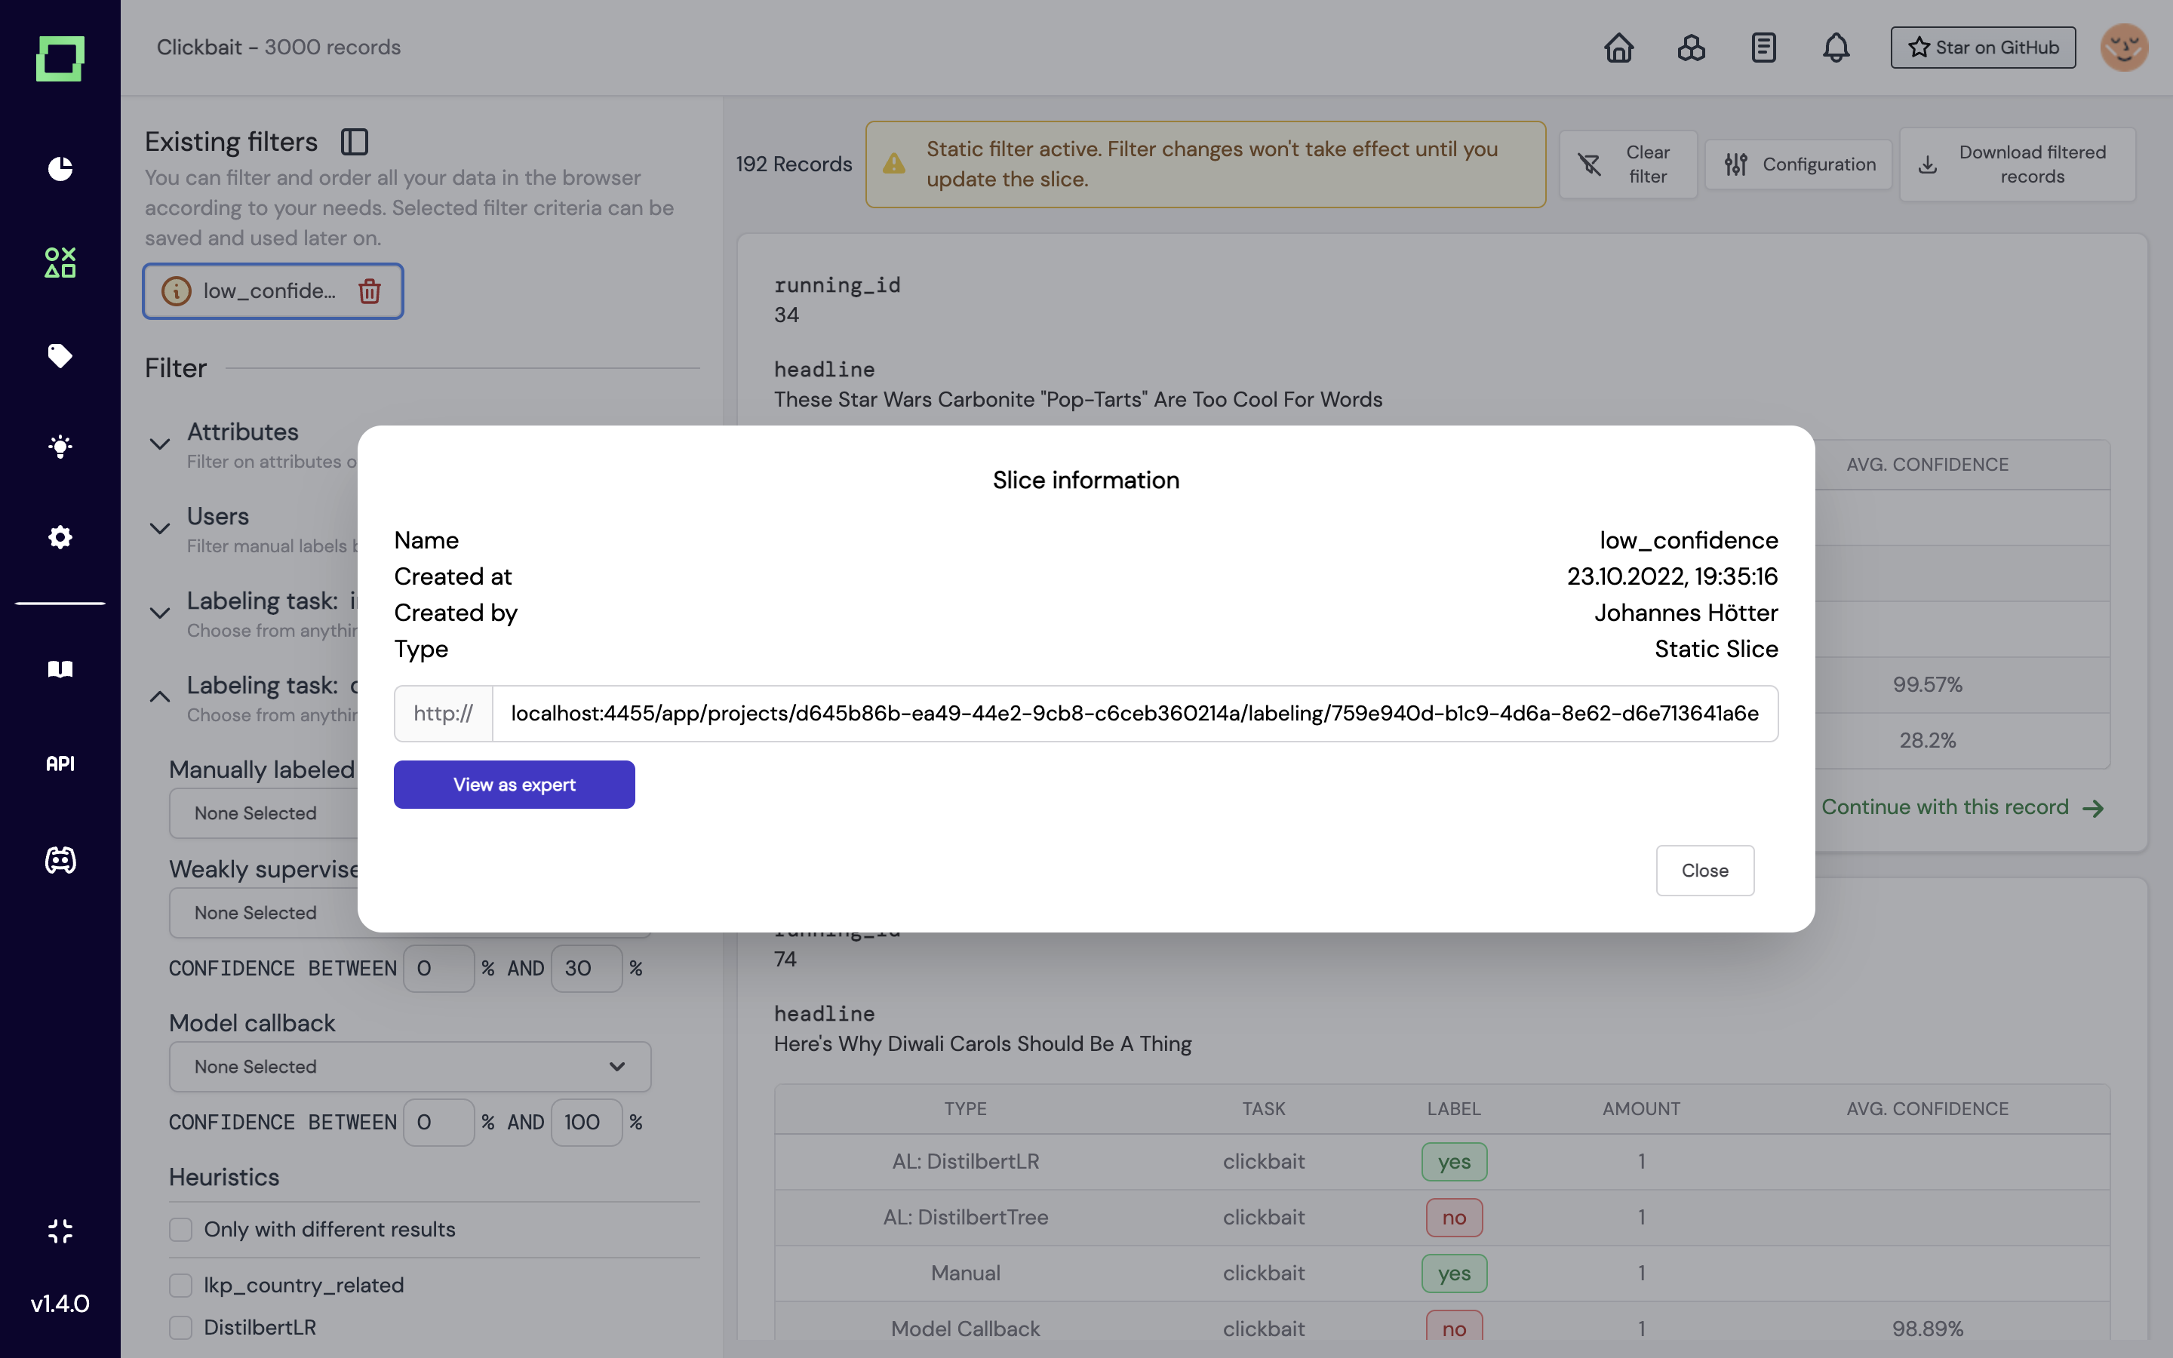This screenshot has height=1358, width=2173.
Task: Click the API sidebar icon
Action: 60,763
